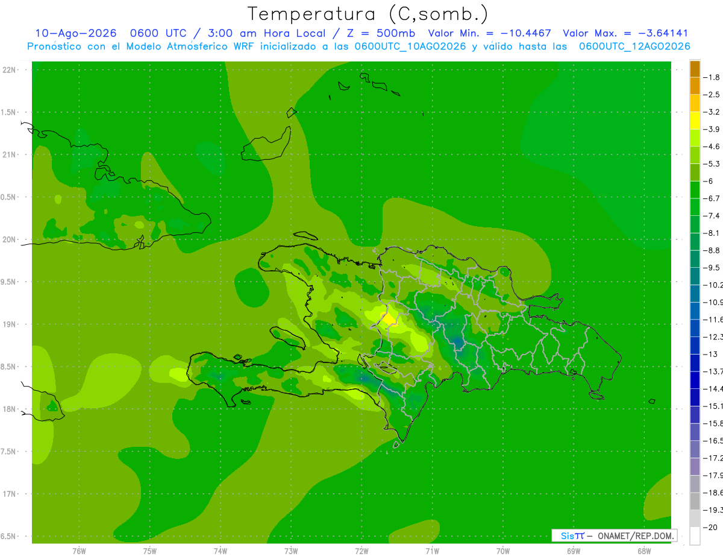
Task: Click the '71W' longitude axis label
Action: [432, 551]
